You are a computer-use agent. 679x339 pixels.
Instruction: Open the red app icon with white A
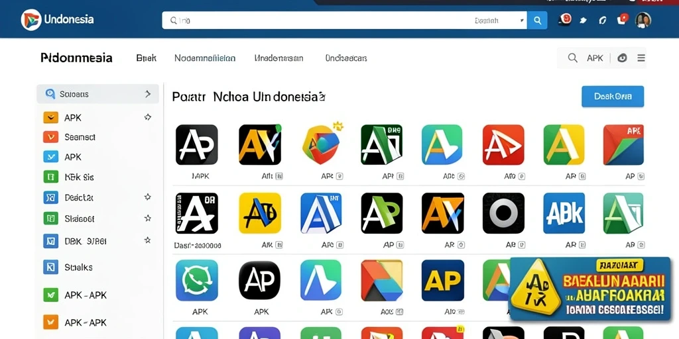tap(503, 145)
